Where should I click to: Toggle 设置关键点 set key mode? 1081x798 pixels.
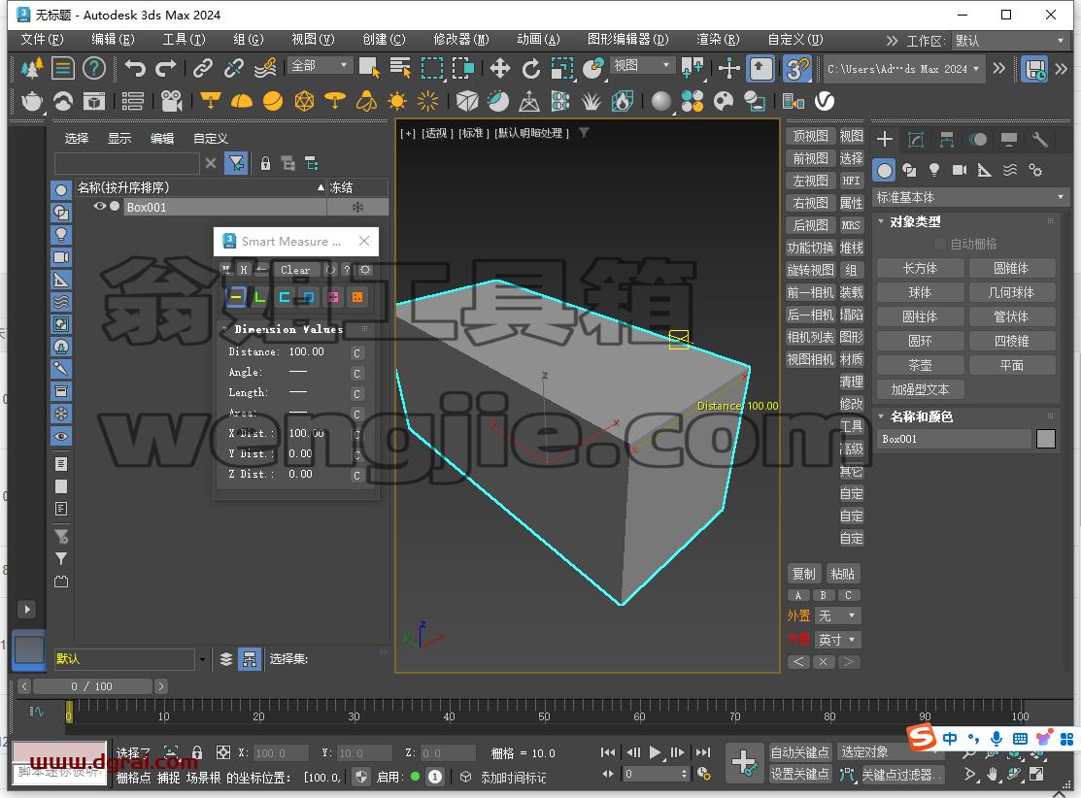click(799, 774)
